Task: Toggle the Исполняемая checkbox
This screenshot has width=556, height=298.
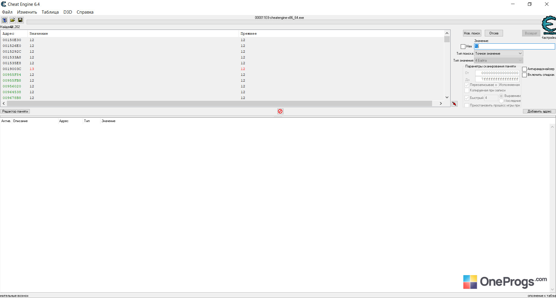Action: (496, 85)
